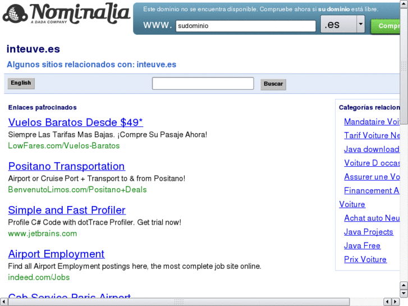The image size is (408, 306).
Task: Open the Financement Auto category link
Action: click(372, 191)
